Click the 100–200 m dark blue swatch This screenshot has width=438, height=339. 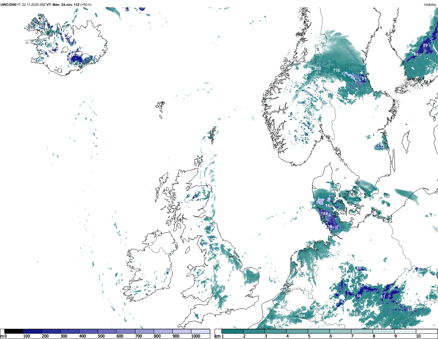pyautogui.click(x=33, y=331)
